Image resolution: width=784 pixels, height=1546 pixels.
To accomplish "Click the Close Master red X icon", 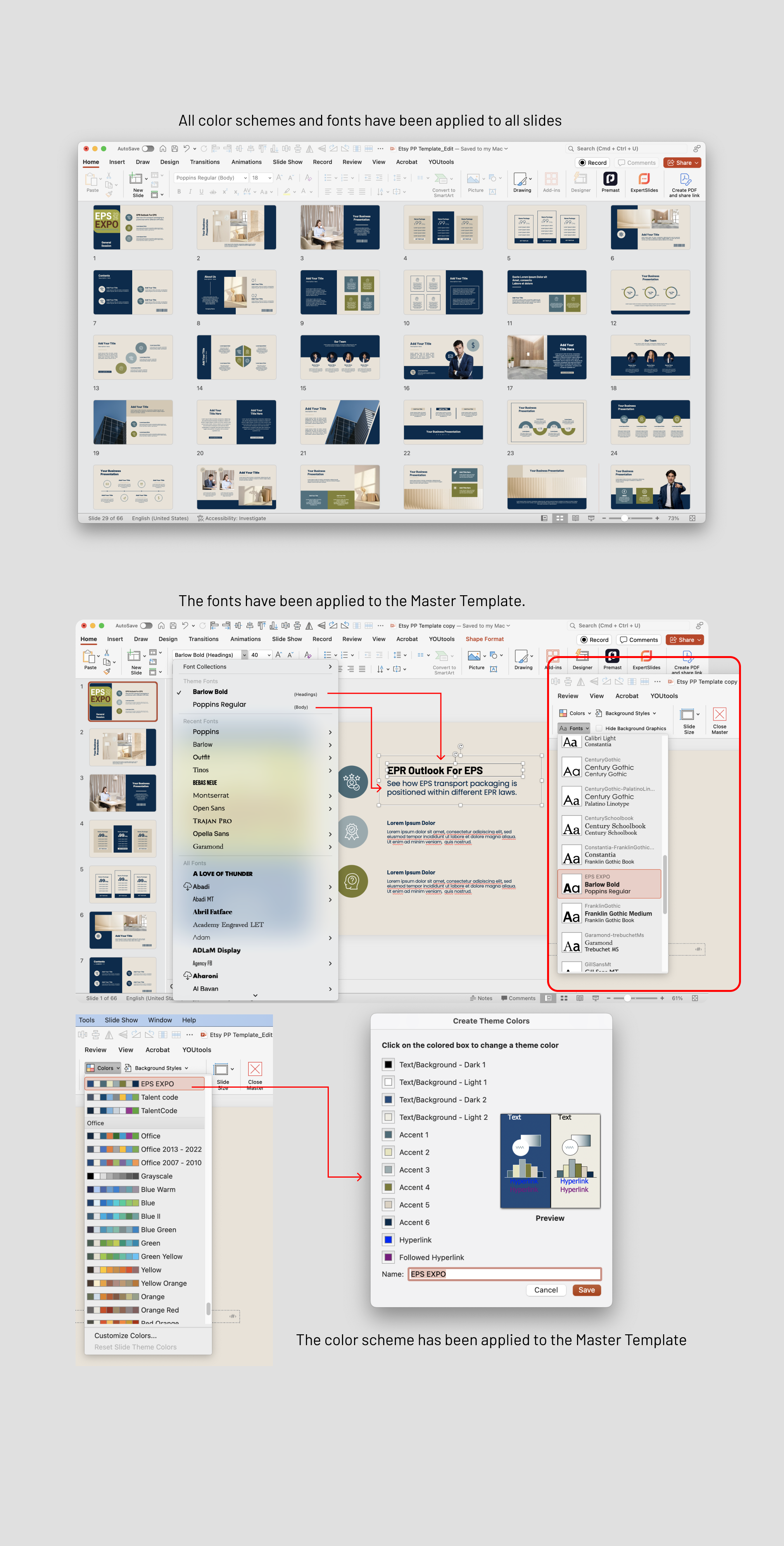I will [719, 714].
